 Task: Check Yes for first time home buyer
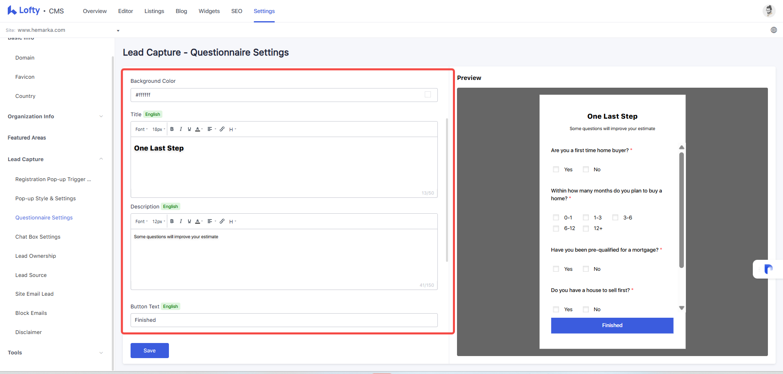(x=556, y=169)
